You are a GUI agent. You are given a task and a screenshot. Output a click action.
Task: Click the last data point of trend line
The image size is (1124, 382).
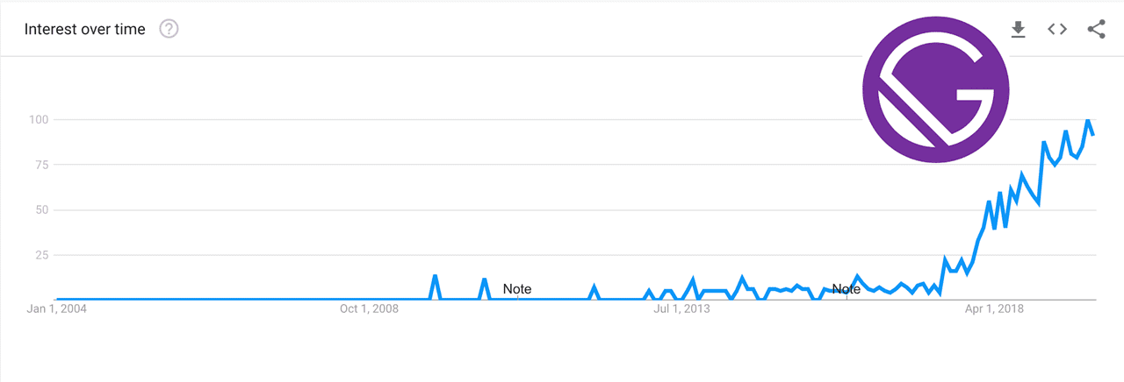[1093, 134]
